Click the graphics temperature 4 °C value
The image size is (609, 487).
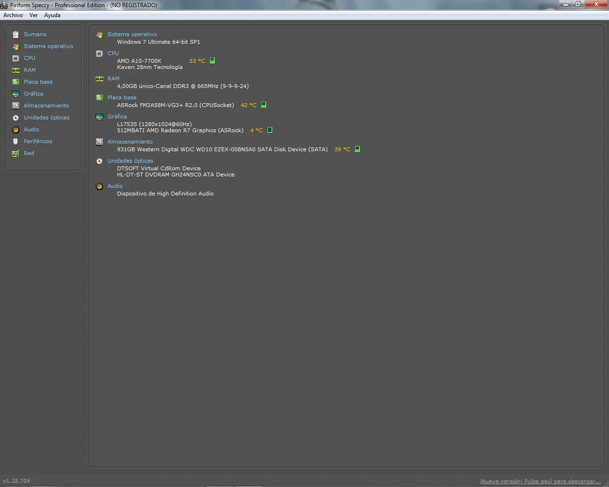click(x=256, y=130)
